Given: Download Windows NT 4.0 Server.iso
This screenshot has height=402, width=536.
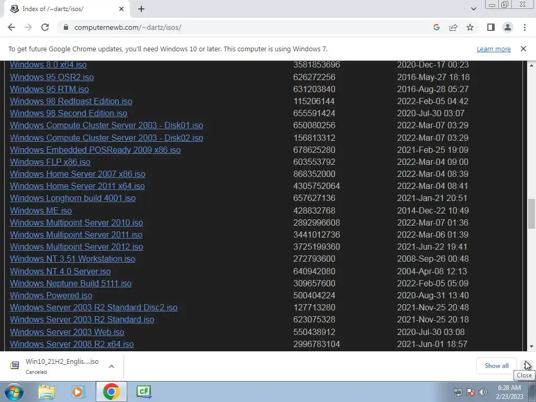Looking at the screenshot, I should coord(60,271).
